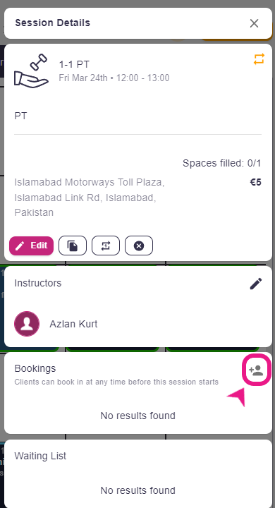Click the €5 price label
The height and width of the screenshot is (508, 275).
coord(255,183)
